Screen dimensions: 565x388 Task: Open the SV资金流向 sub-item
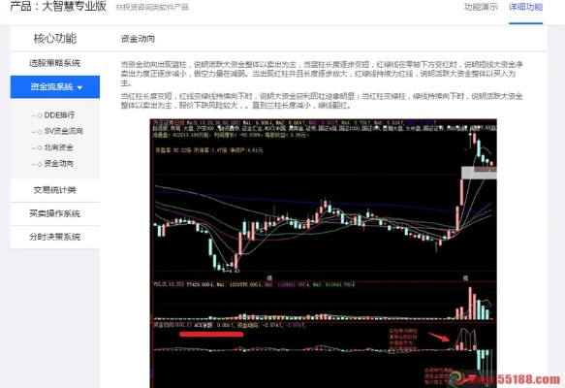(x=63, y=131)
